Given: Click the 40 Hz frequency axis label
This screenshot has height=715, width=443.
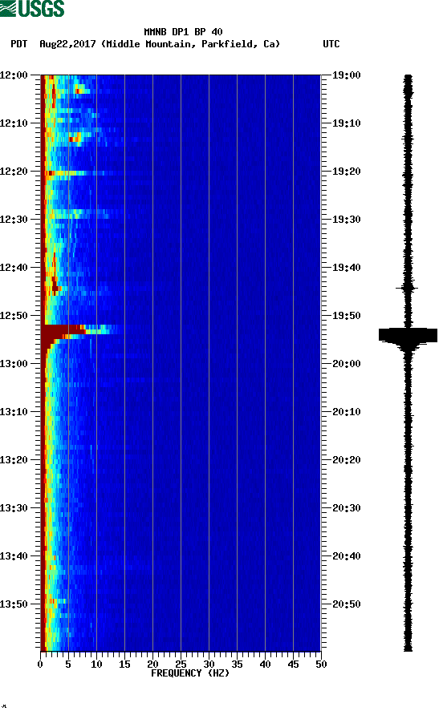Looking at the screenshot, I should [x=266, y=665].
